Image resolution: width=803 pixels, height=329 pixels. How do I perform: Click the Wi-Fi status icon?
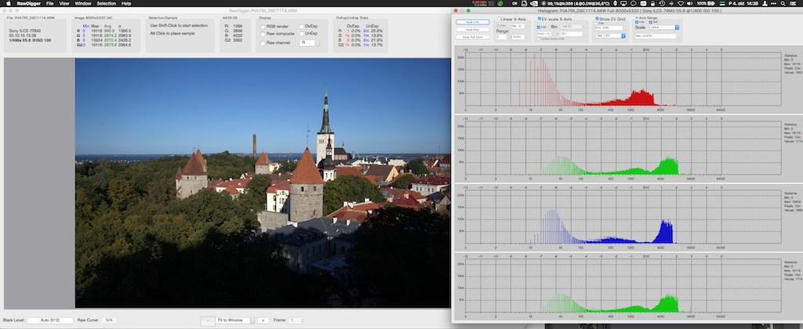681,3
